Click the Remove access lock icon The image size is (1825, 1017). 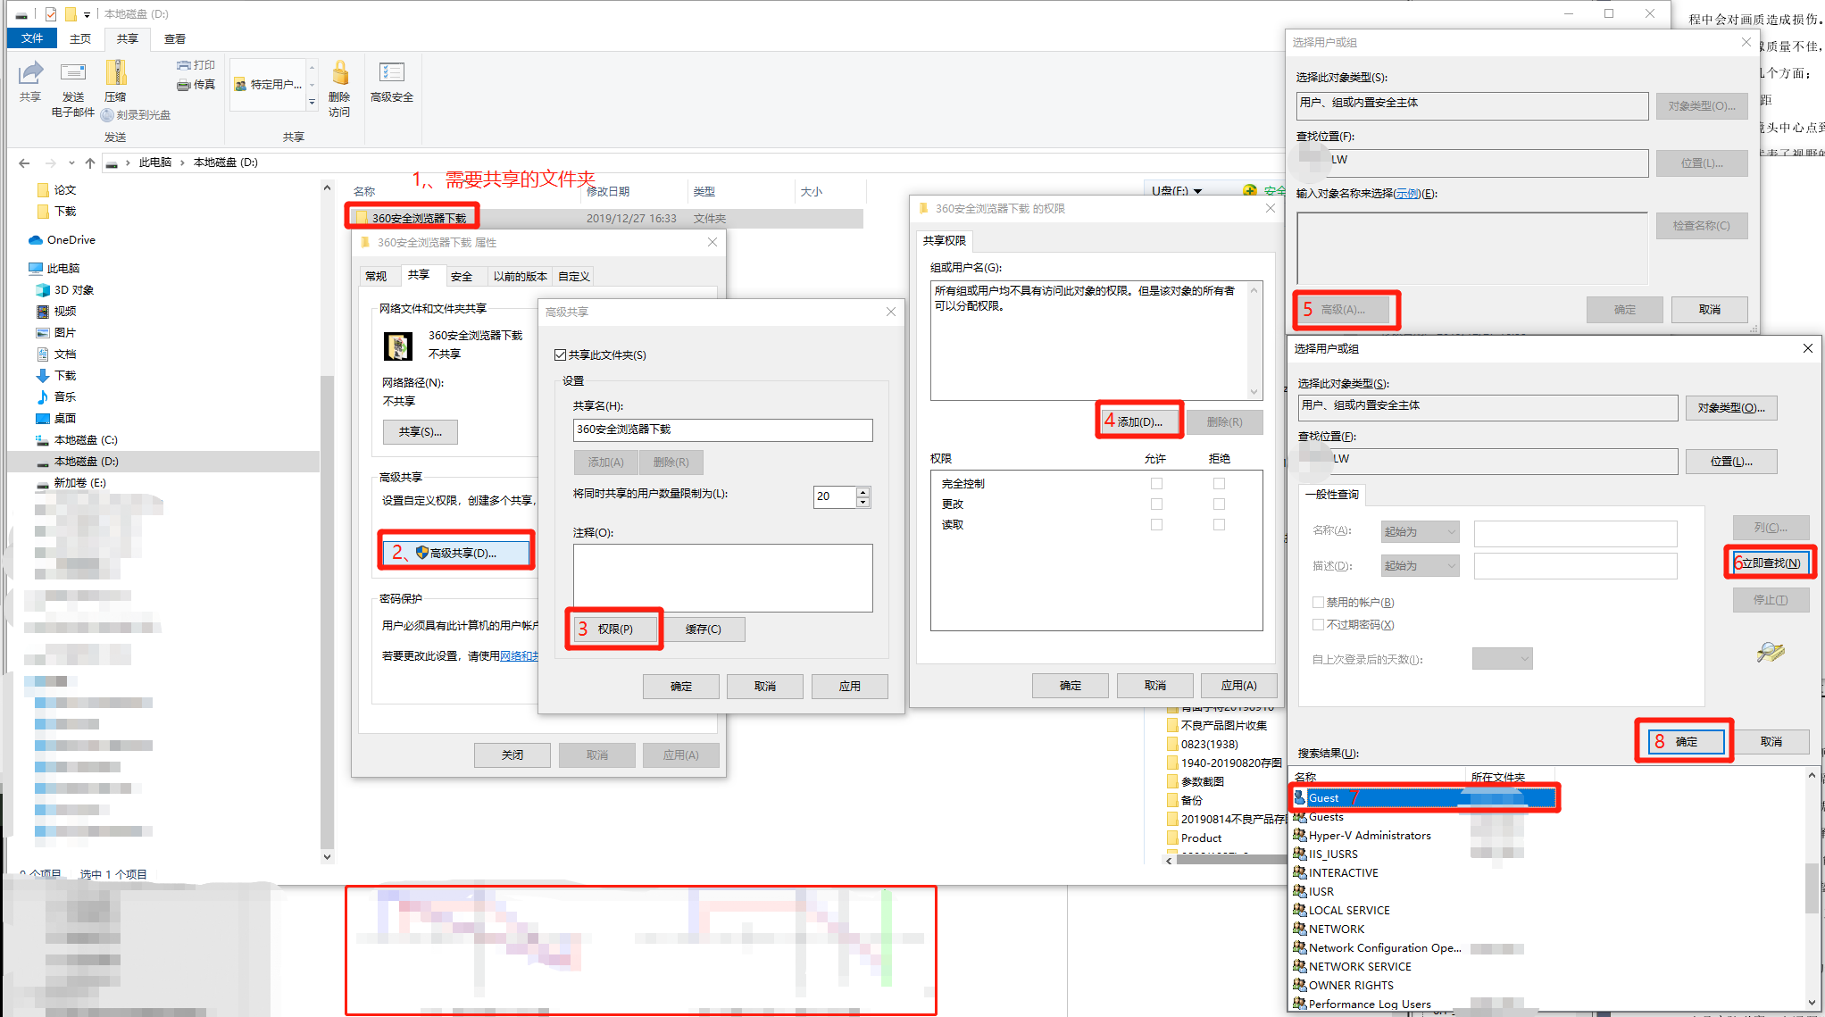339,73
